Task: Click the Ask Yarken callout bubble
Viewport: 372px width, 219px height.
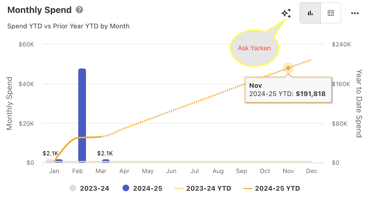Action: (x=254, y=48)
